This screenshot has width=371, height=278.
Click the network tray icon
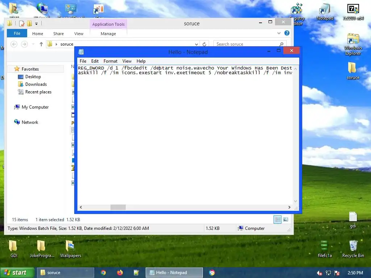(328, 273)
